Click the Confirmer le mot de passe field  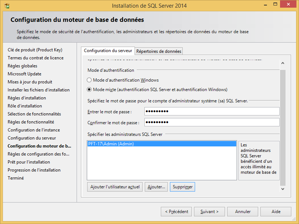click(x=212, y=122)
